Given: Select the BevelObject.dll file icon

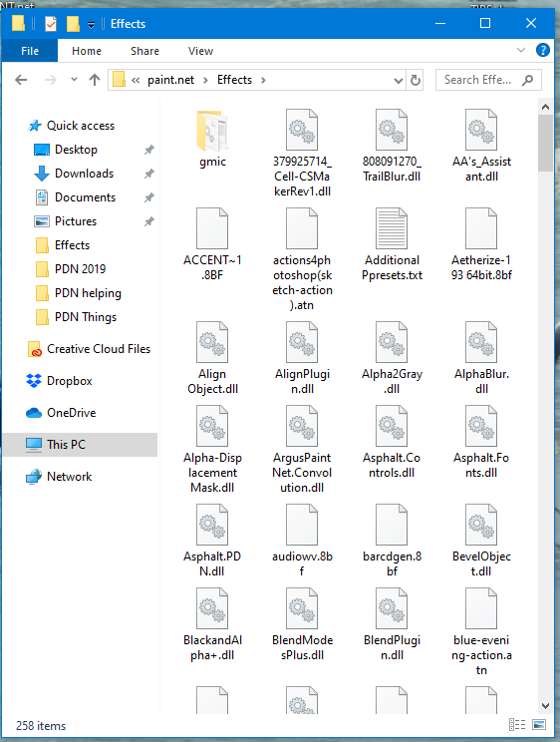Looking at the screenshot, I should pyautogui.click(x=481, y=525).
